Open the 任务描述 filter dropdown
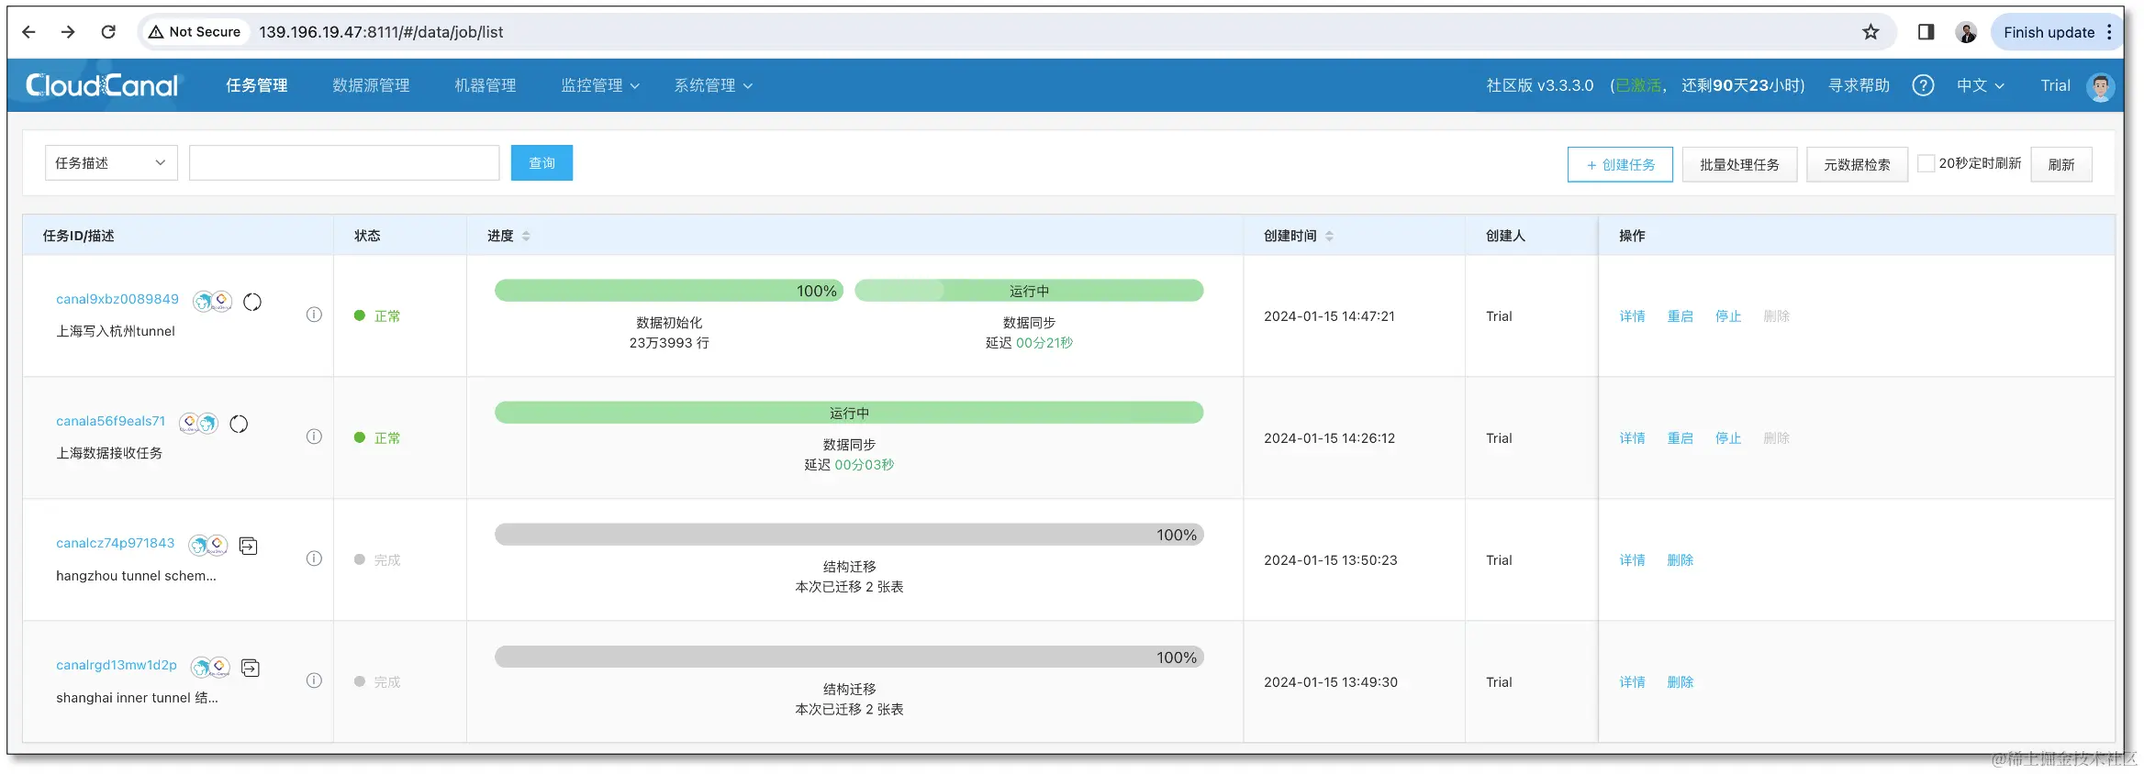Screen dimensions: 2144x774 click(x=111, y=163)
